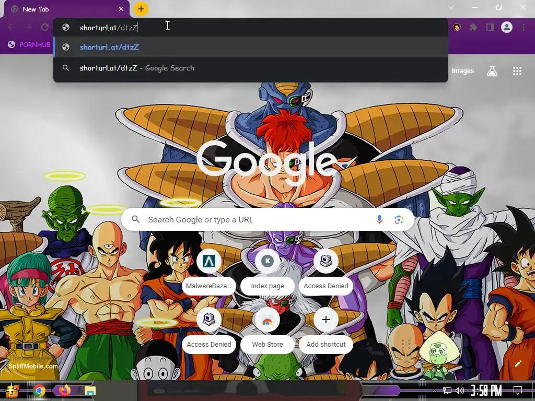This screenshot has height=401, width=535.
Task: Click the address bar text shorturl.at/dtzZ
Action: [x=109, y=28]
